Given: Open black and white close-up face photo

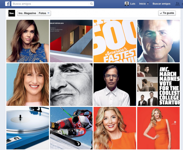Looking at the screenshot, I should tap(71, 85).
